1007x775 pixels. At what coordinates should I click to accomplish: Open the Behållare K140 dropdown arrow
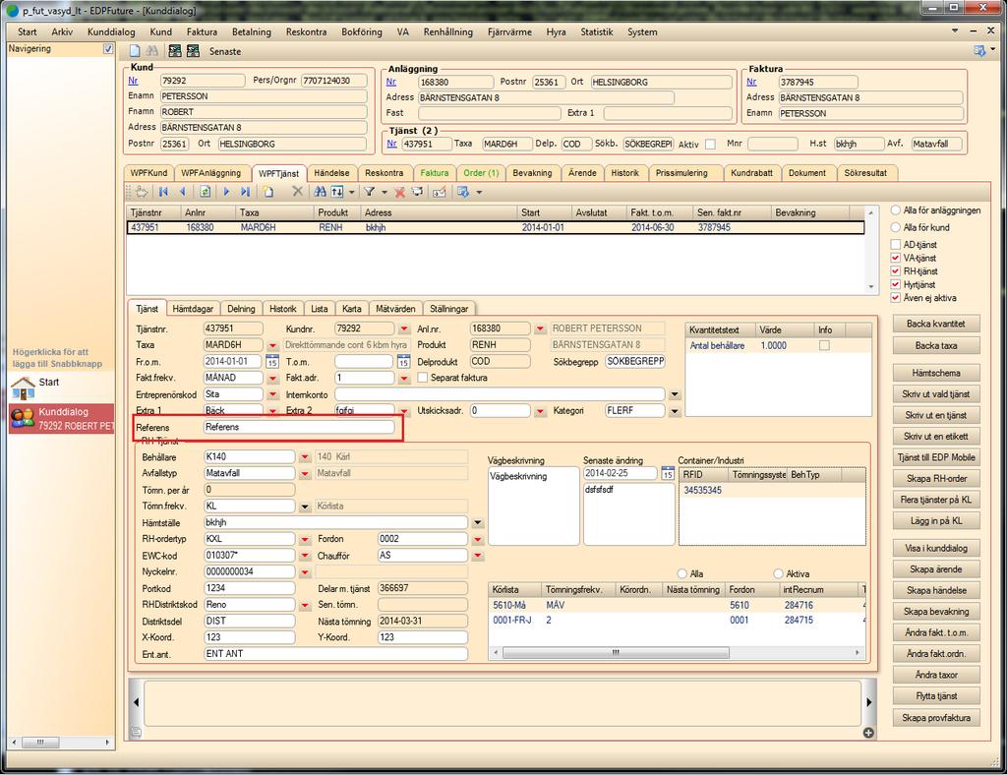point(305,457)
